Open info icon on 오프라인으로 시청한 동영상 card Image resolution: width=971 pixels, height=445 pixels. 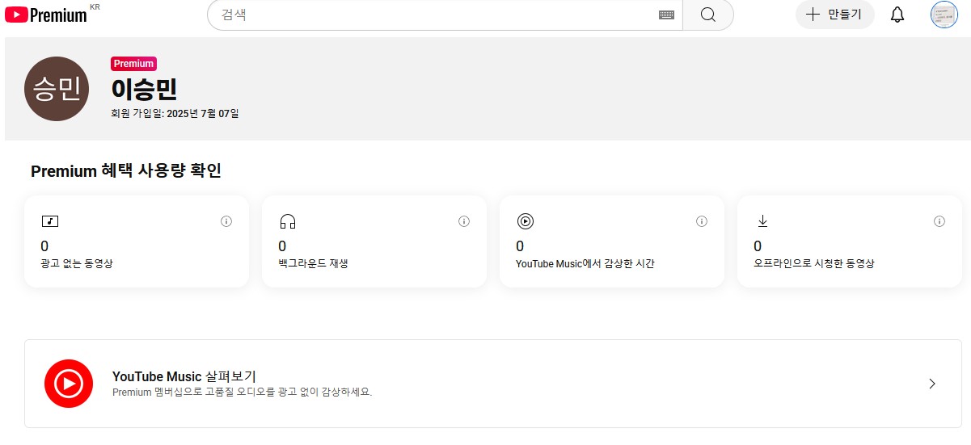coord(939,221)
